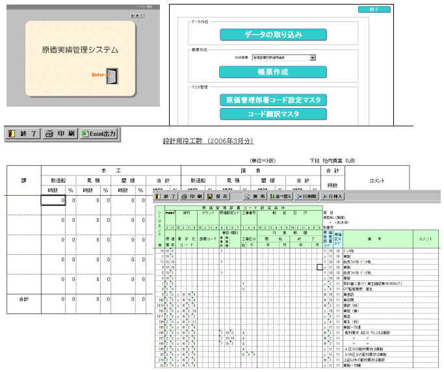This screenshot has height=372, width=444.
Task: Click the 資材 header in master sheet
Action: click(x=187, y=213)
